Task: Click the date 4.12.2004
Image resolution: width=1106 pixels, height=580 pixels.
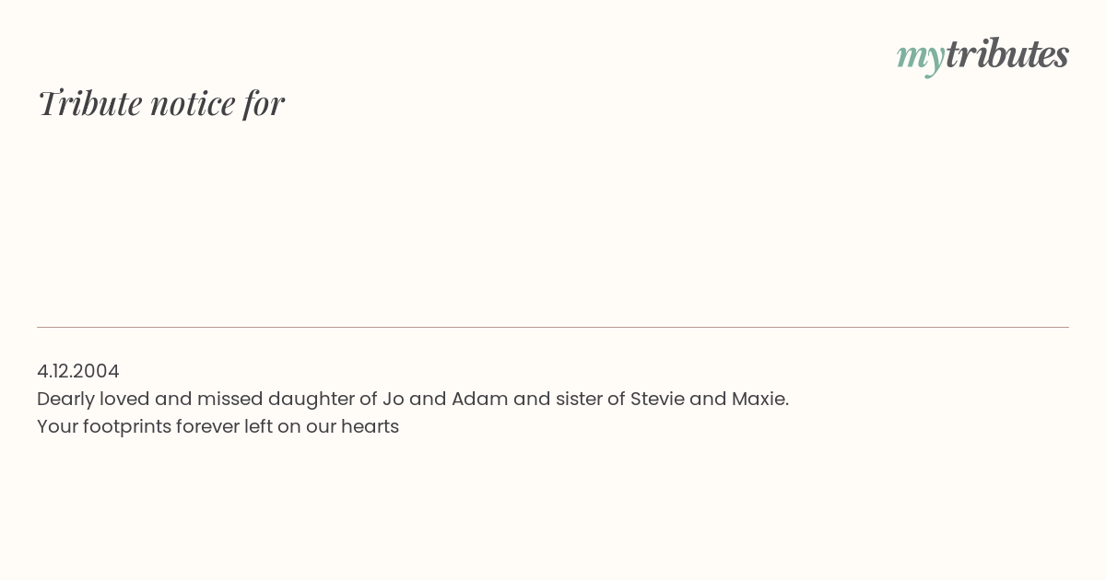Action: click(x=78, y=371)
